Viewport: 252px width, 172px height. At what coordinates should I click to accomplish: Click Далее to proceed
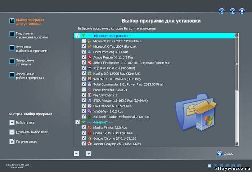click(229, 154)
